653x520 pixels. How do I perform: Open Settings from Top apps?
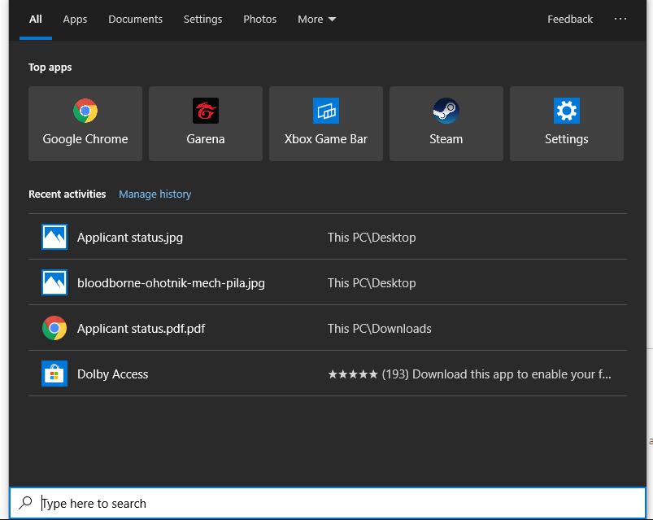click(x=566, y=122)
